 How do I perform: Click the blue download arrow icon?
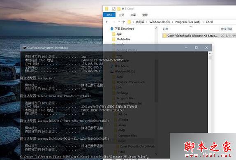click(x=112, y=28)
